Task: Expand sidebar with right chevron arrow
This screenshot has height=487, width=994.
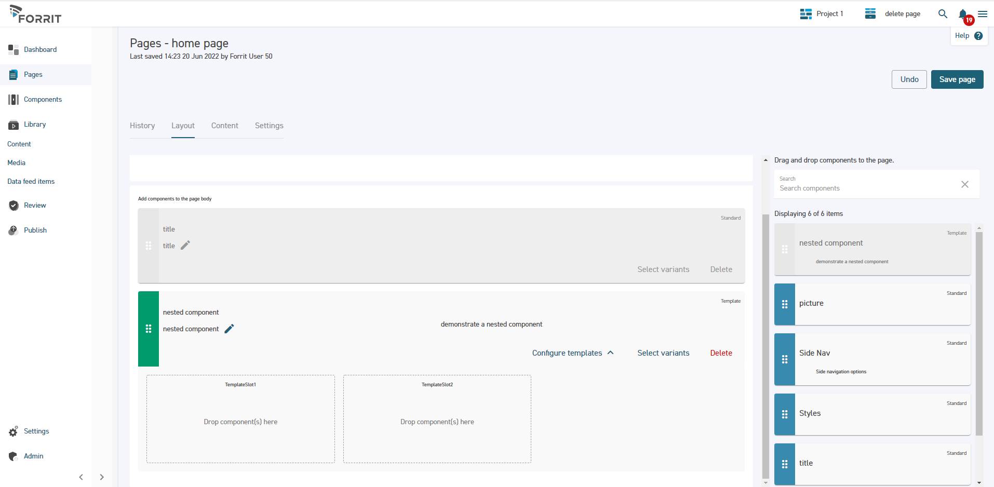Action: point(102,477)
